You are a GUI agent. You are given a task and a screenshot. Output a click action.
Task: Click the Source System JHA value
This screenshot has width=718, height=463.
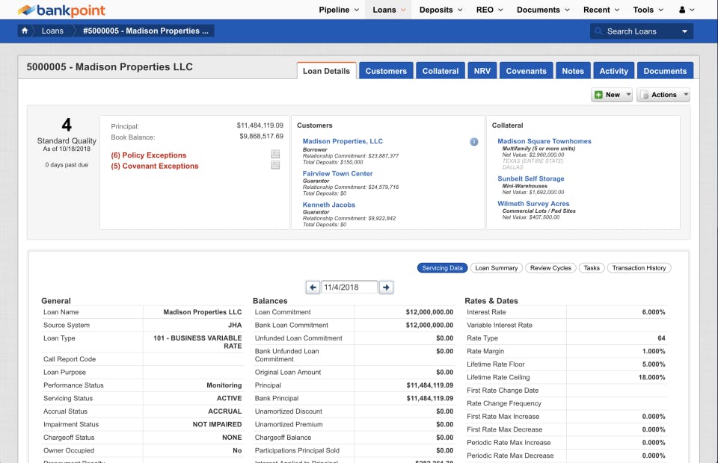pos(235,326)
